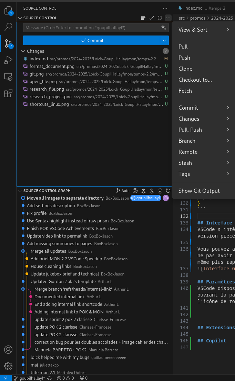235x381 pixels.
Task: Open the Extensions view icon
Action: (8, 93)
